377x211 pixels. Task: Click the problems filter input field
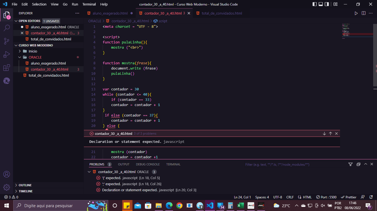pos(294,164)
